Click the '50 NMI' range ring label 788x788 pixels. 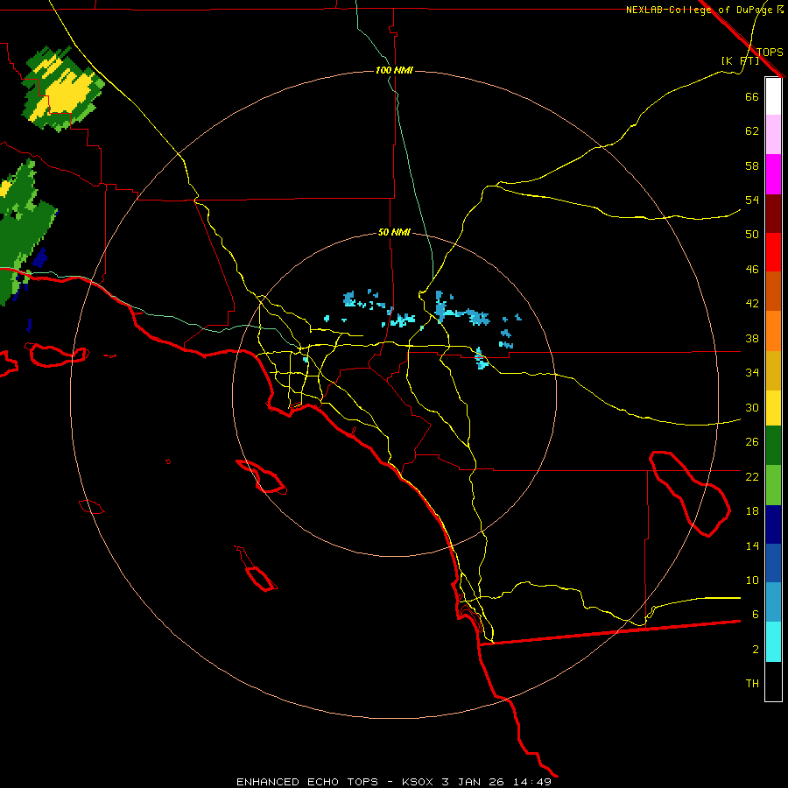click(x=394, y=232)
